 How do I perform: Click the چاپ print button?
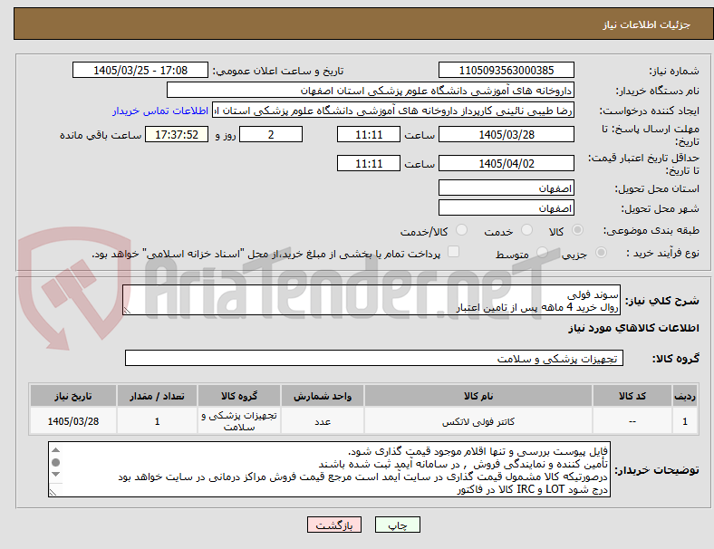click(x=398, y=525)
